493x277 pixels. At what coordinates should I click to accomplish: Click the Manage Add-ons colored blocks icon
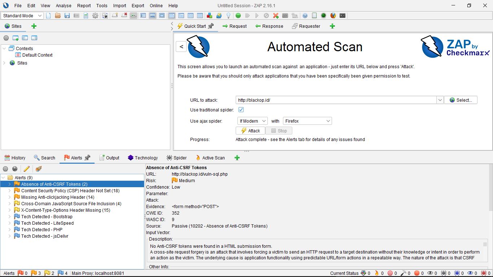pos(209,16)
